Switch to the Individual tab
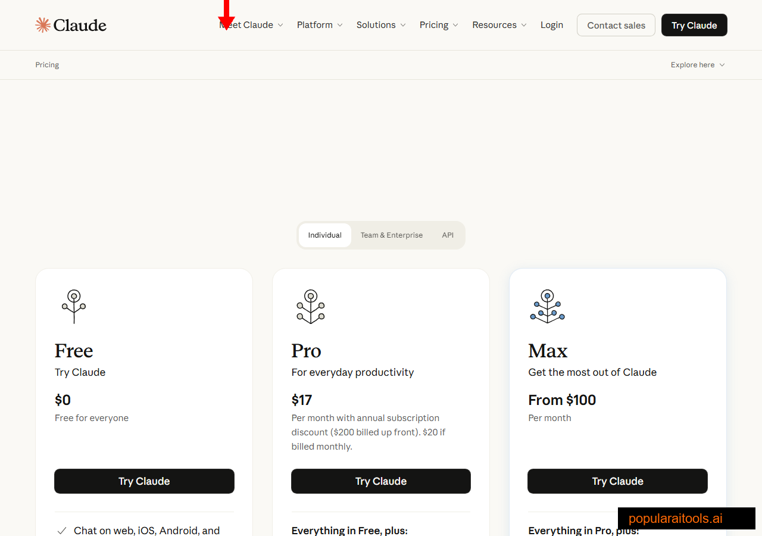The width and height of the screenshot is (762, 536). coord(324,235)
